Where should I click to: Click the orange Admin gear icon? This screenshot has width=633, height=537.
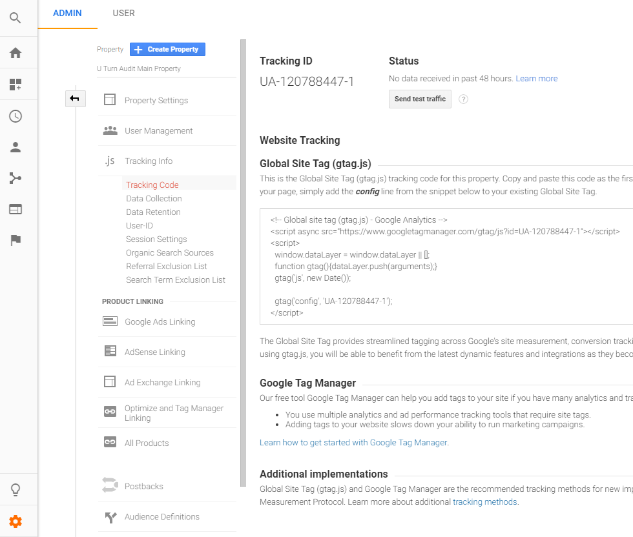(x=16, y=522)
